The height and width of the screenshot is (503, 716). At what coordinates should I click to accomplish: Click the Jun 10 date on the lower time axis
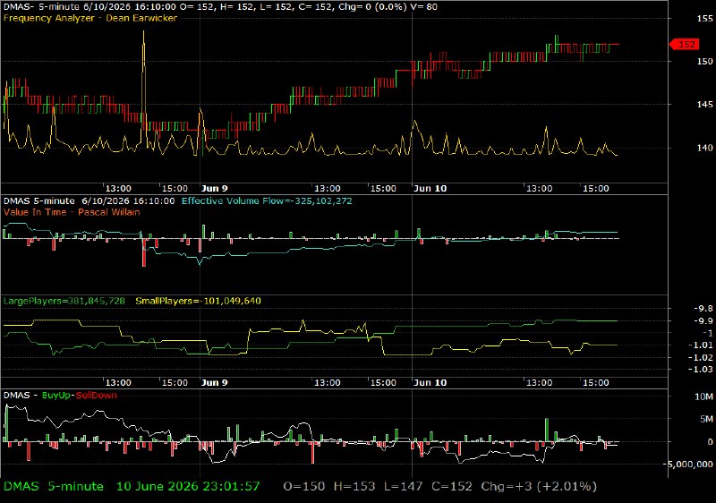pos(430,382)
